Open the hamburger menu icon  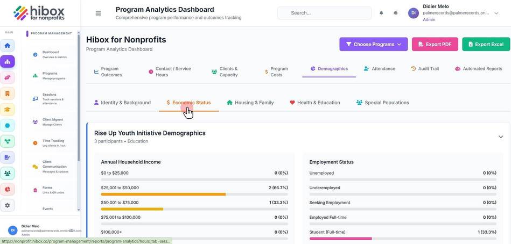click(x=98, y=13)
